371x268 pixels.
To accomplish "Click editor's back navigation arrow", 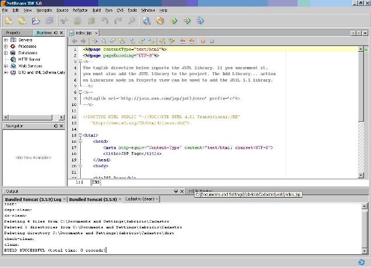I will click(x=74, y=41).
